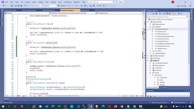Expand the DataAccessLayer project

coord(148,56)
